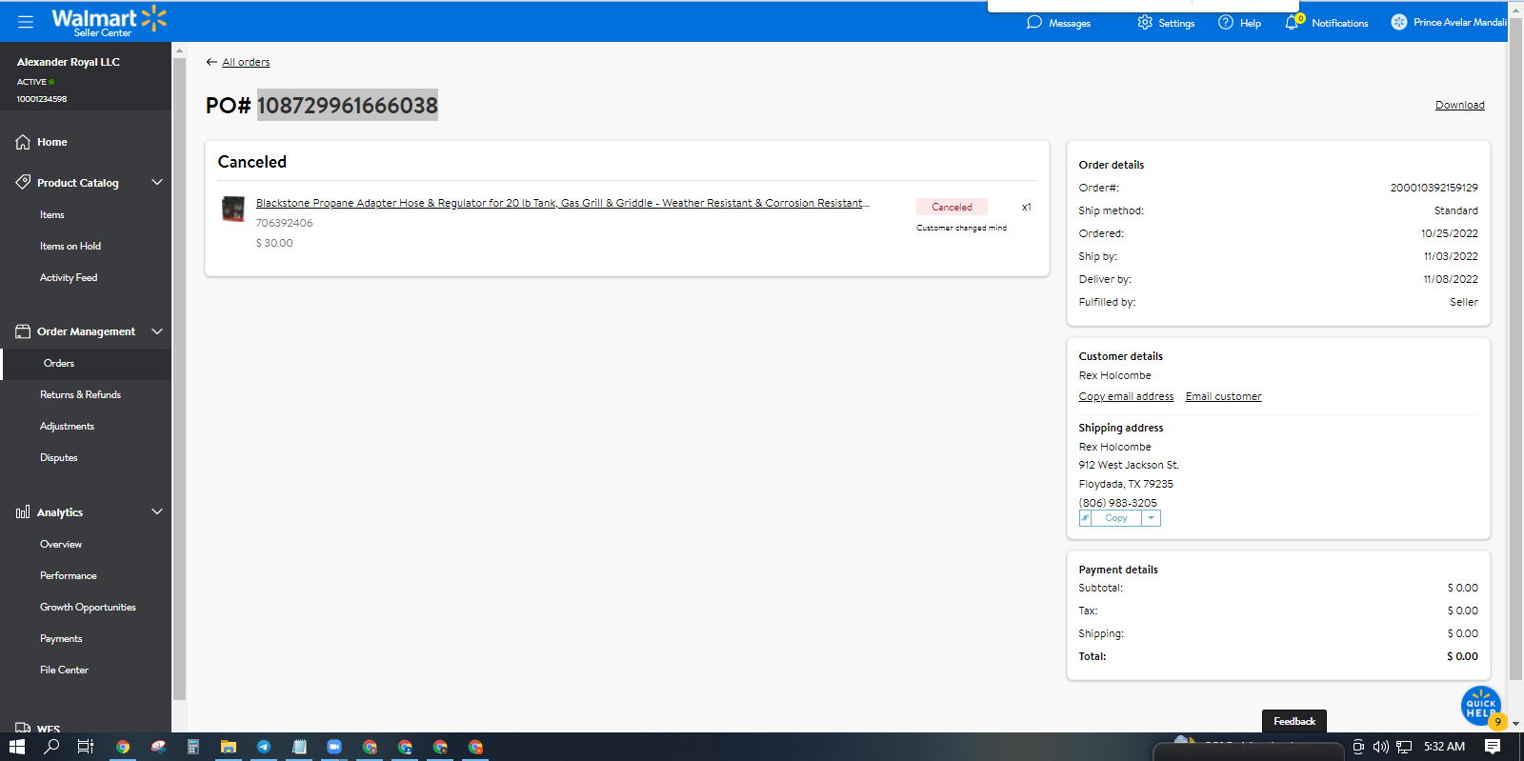
Task: Click Copy email address link
Action: tap(1126, 396)
